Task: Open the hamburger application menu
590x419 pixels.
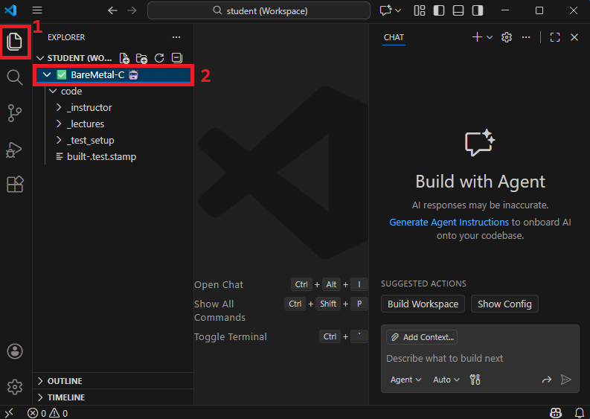Action: pyautogui.click(x=37, y=10)
